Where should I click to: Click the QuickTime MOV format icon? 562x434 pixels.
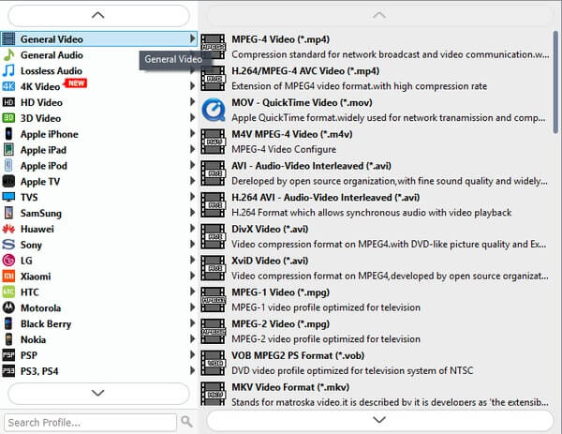point(214,110)
